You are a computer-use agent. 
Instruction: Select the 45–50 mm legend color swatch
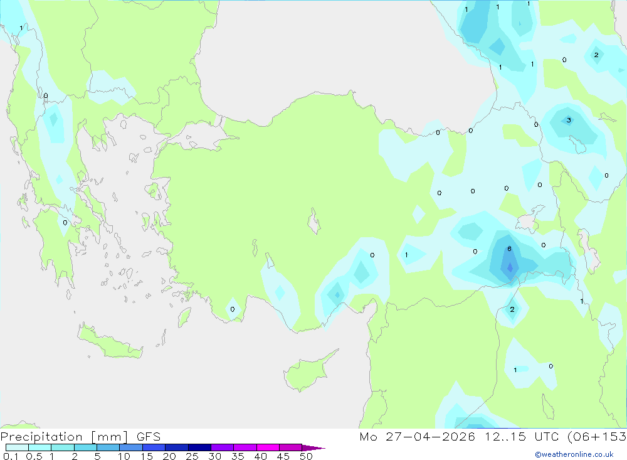[290, 447]
